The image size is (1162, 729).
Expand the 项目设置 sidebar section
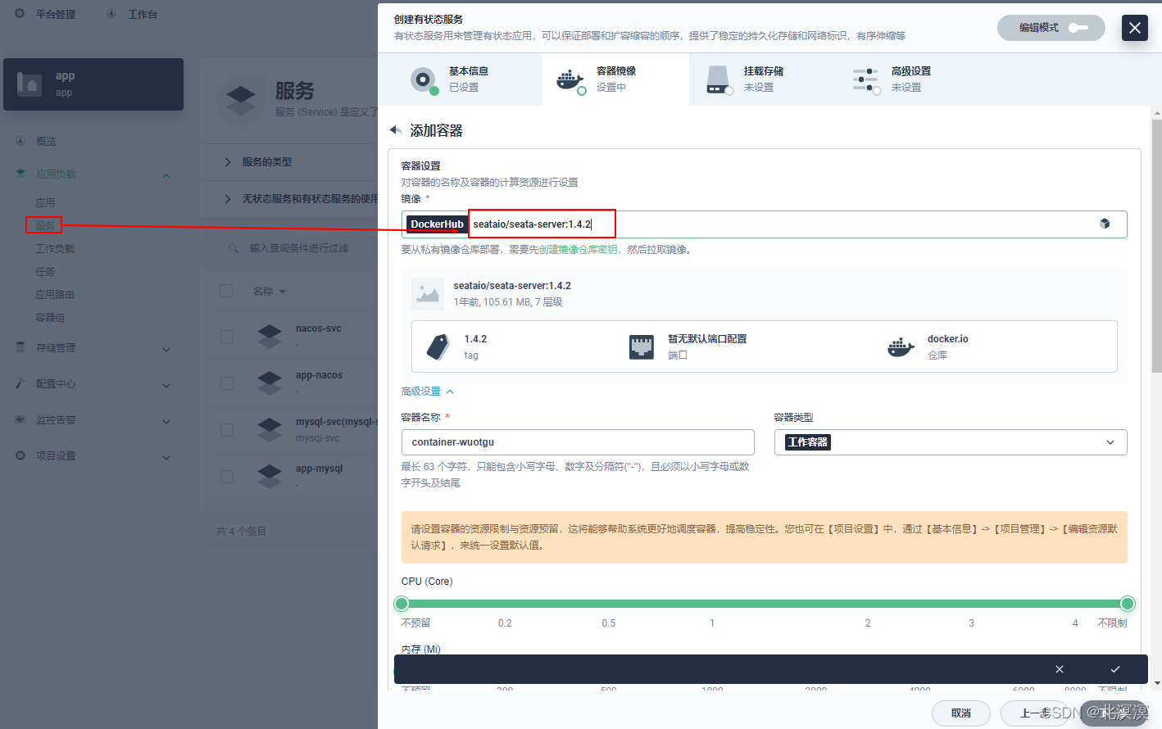click(x=166, y=457)
